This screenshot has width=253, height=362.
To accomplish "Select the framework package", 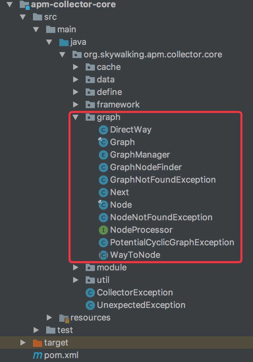I will click(x=118, y=105).
